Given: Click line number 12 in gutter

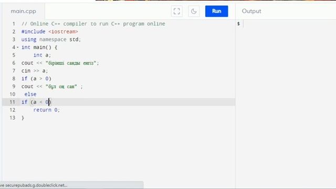Looking at the screenshot, I should [13, 110].
